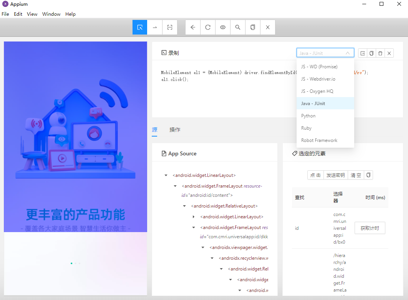Toggle recording with the eye icon

click(223, 27)
